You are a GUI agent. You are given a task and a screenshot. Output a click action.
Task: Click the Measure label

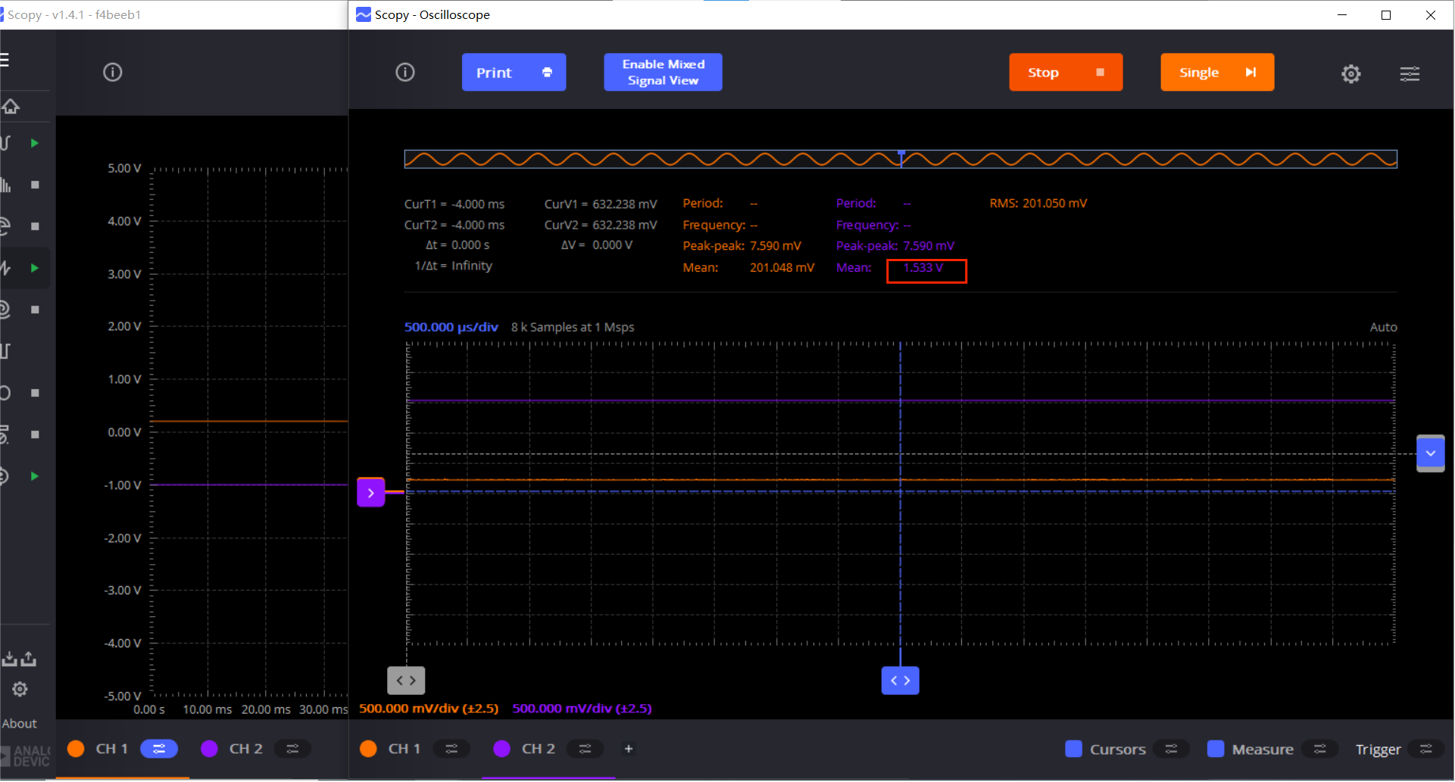[x=1263, y=749]
